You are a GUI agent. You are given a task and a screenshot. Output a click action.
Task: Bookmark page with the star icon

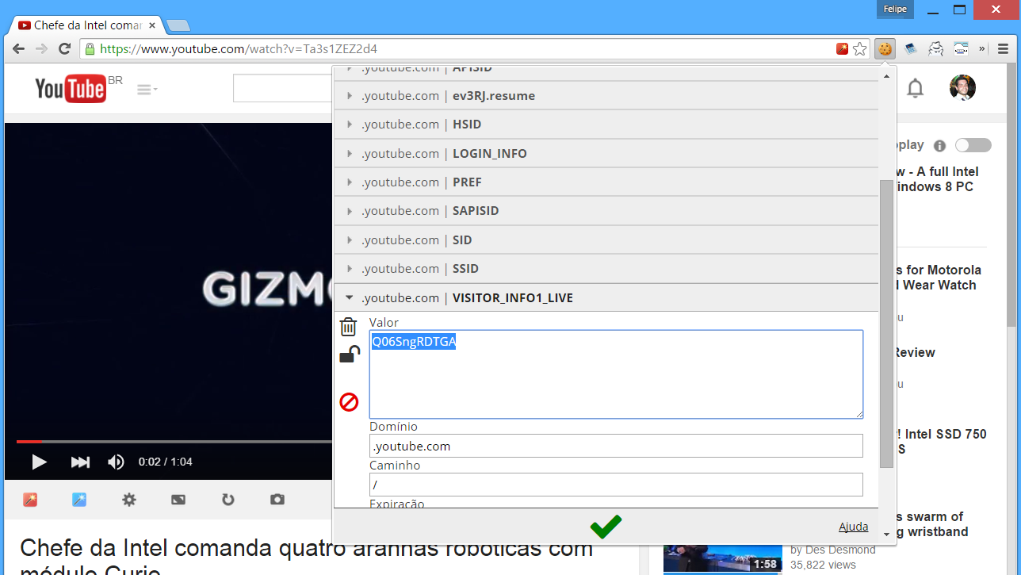coord(860,49)
